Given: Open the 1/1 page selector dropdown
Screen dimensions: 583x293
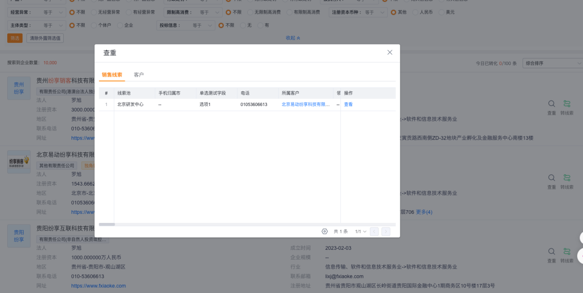Looking at the screenshot, I should pos(361,232).
